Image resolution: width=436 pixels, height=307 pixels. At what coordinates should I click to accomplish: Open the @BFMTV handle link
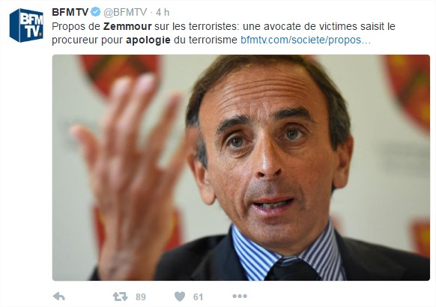click(125, 12)
